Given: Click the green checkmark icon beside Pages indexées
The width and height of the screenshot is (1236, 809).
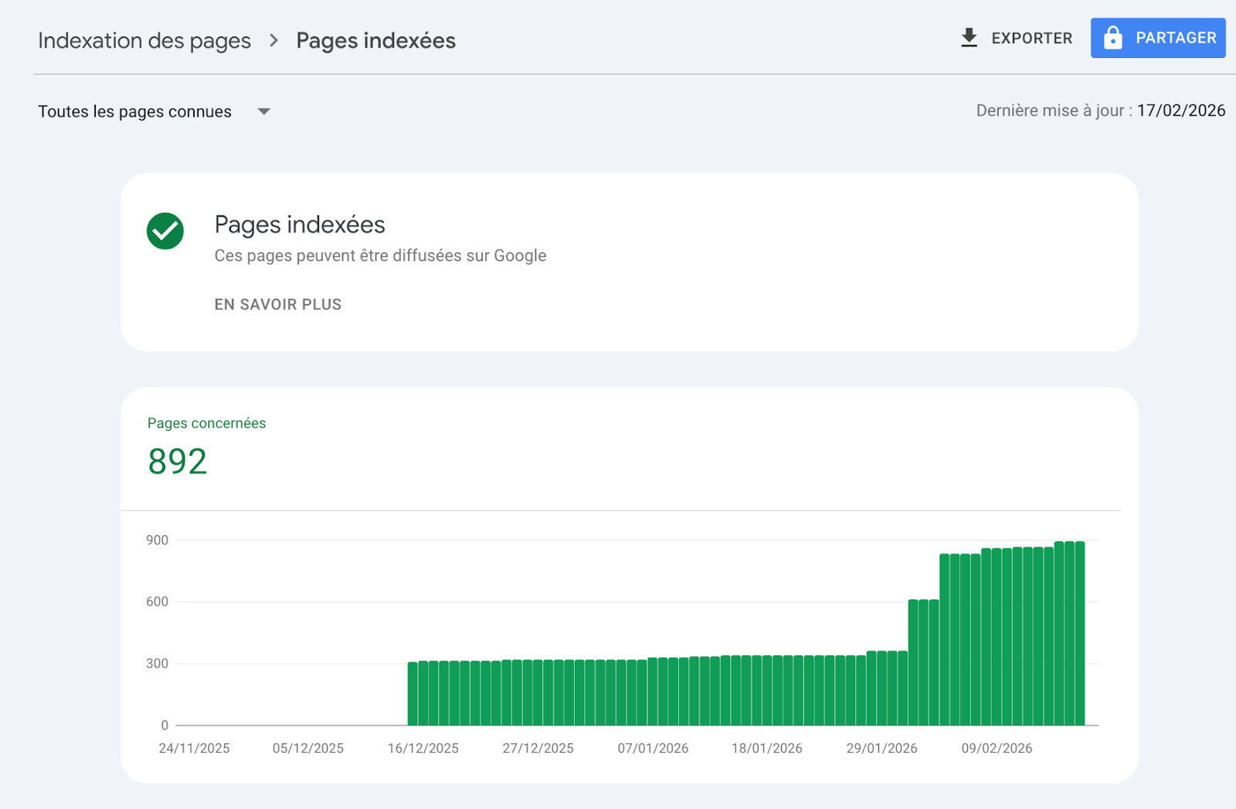Looking at the screenshot, I should (164, 230).
